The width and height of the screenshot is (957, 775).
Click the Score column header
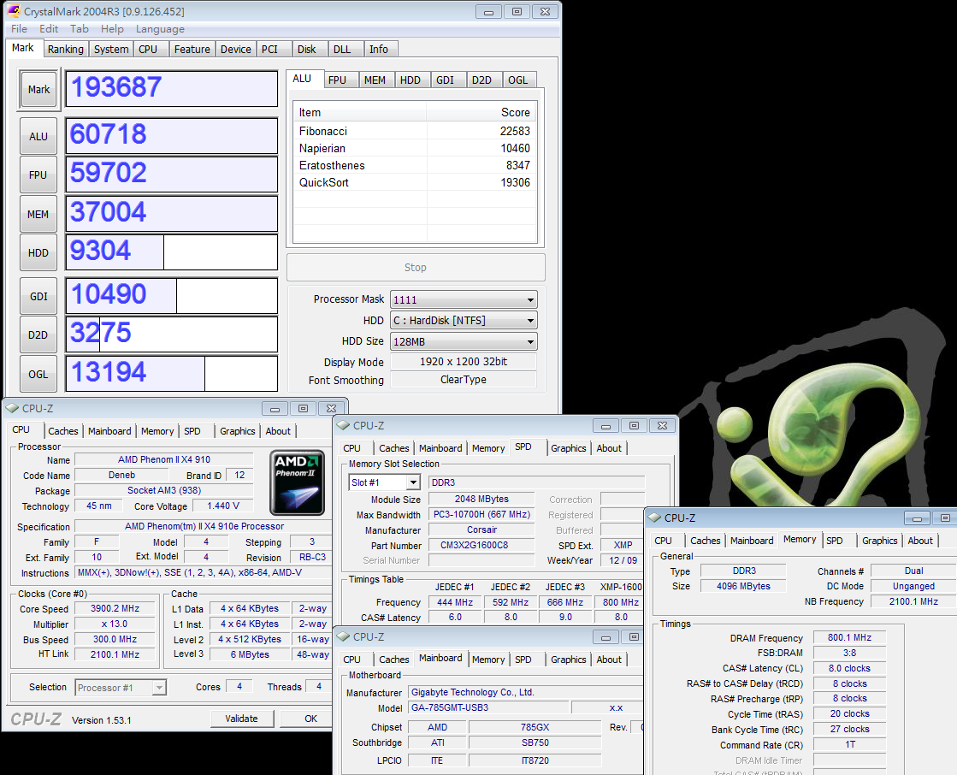[x=481, y=112]
